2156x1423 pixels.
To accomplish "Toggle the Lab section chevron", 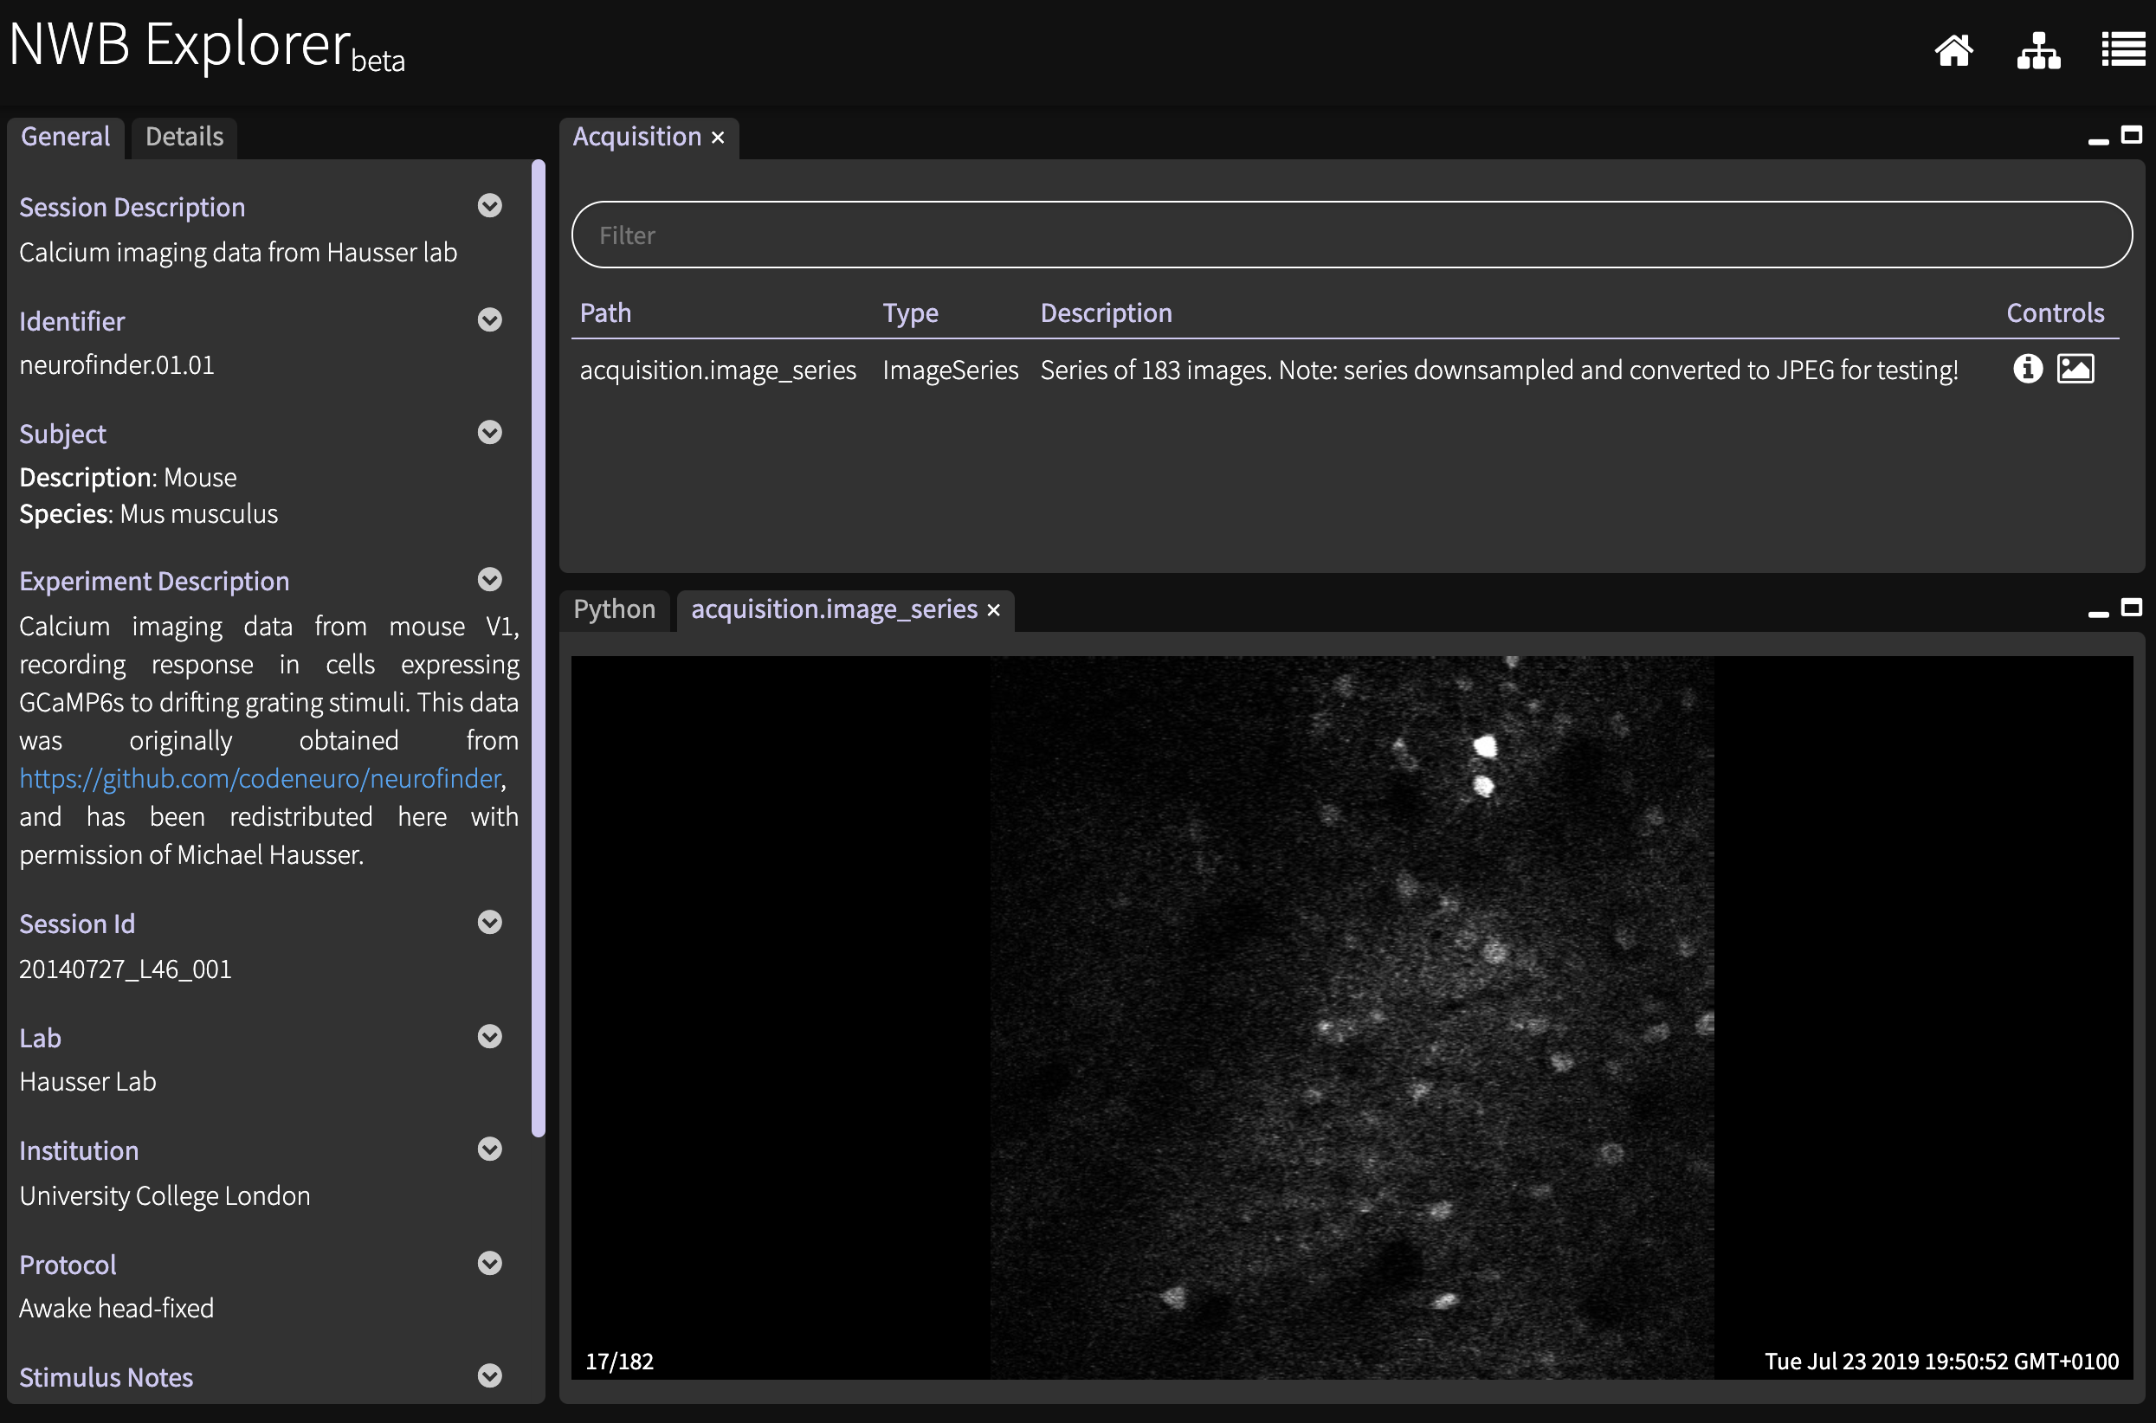I will [489, 1036].
